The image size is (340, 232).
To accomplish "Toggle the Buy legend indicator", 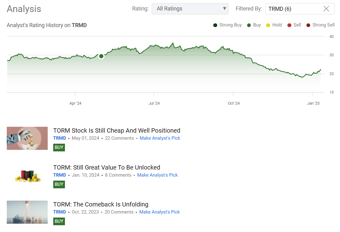I will pos(249,25).
